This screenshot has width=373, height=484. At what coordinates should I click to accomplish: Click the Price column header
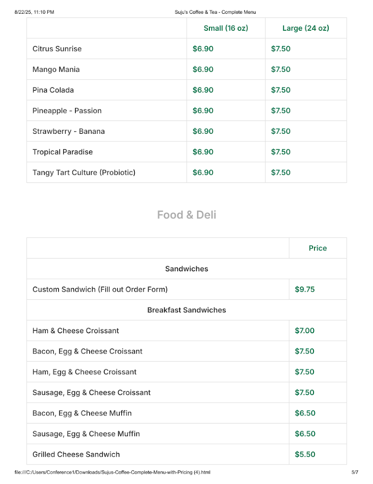(x=317, y=248)
